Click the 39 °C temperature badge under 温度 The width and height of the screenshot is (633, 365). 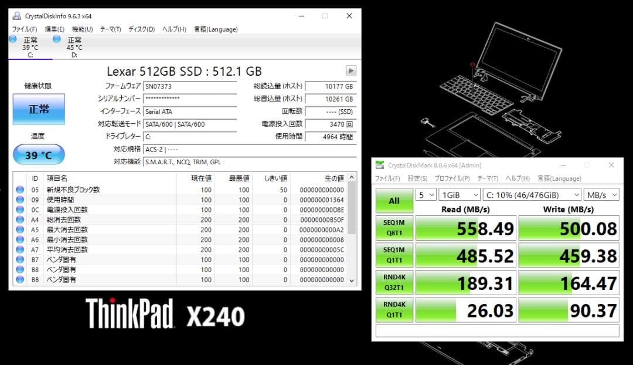[x=39, y=154]
